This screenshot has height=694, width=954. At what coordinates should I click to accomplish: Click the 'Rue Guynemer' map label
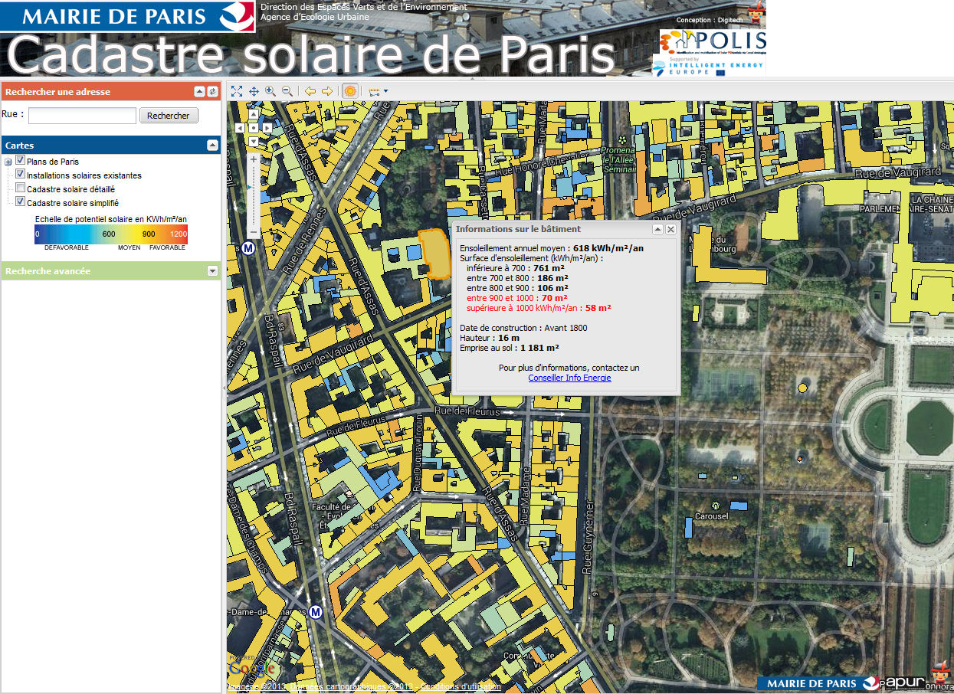[x=588, y=539]
